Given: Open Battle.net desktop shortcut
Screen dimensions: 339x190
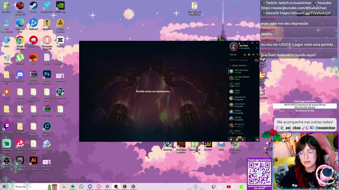Looking at the screenshot, I should click(x=33, y=24).
